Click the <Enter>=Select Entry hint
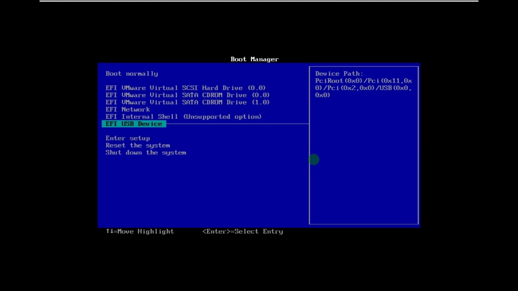518x291 pixels. pos(243,232)
